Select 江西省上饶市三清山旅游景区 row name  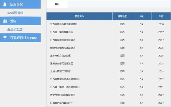tap(65, 87)
